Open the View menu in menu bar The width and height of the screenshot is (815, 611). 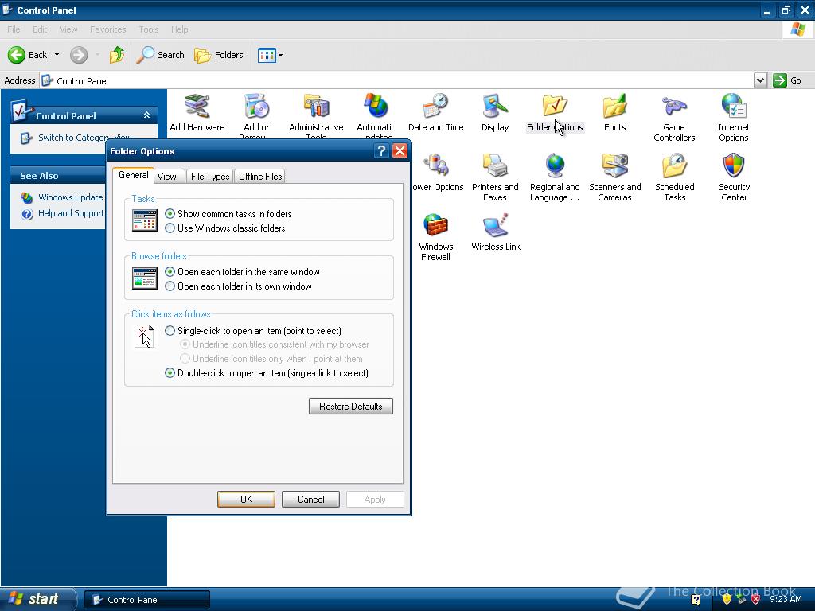pyautogui.click(x=68, y=29)
